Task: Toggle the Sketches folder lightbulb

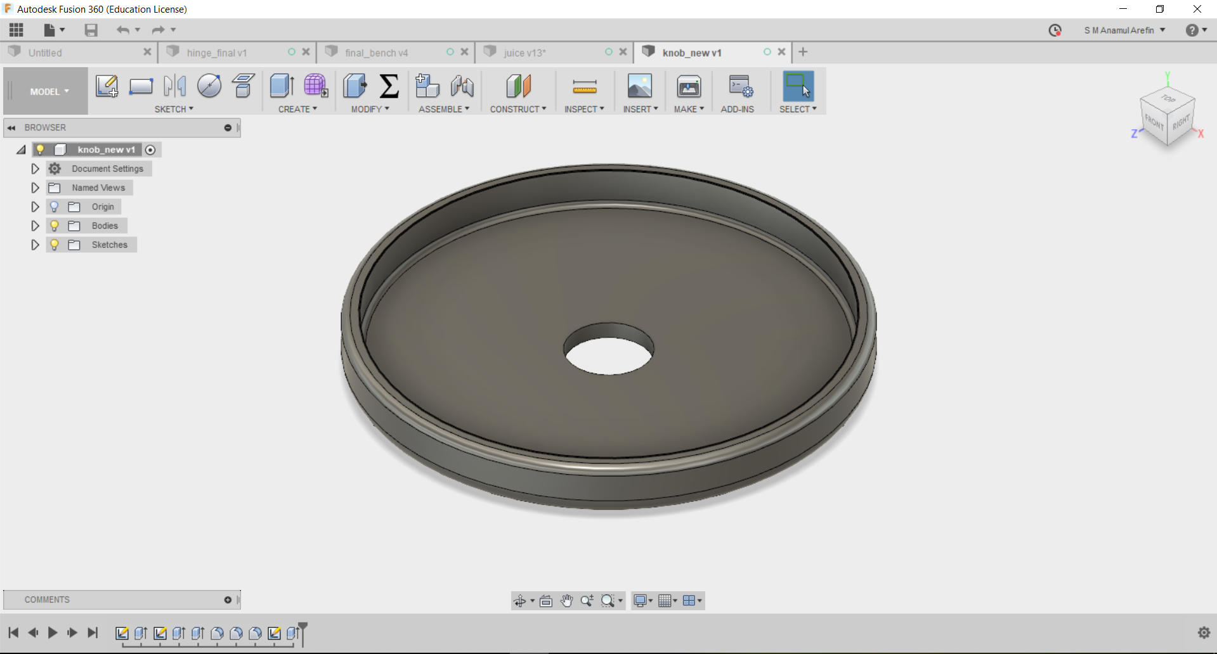Action: click(55, 245)
